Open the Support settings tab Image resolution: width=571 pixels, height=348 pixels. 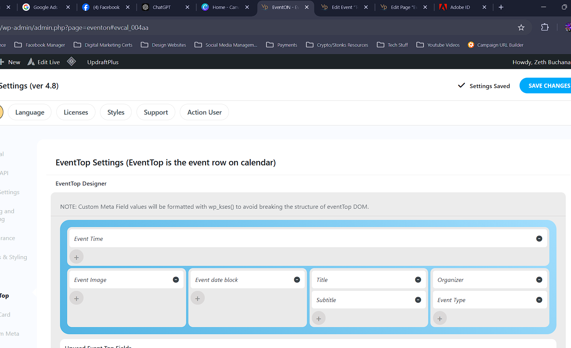156,112
